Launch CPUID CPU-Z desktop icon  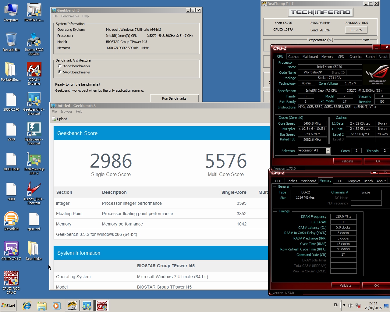pyautogui.click(x=11, y=251)
